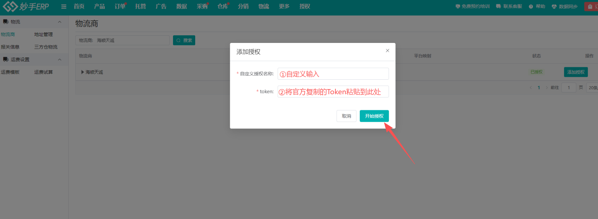Open the 数据 menu
598x219 pixels.
[x=181, y=7]
